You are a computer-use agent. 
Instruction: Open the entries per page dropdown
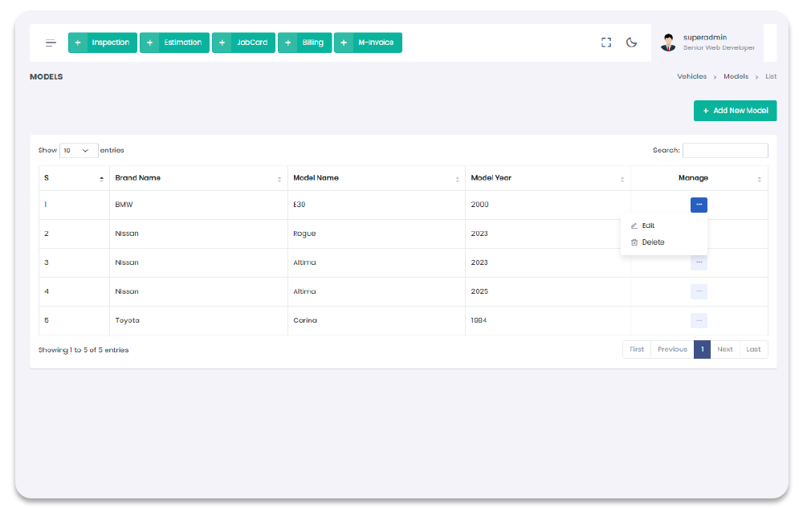click(x=79, y=151)
